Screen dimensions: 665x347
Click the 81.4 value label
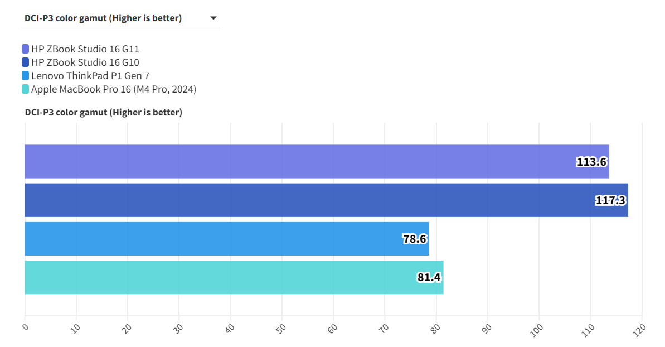click(x=429, y=278)
